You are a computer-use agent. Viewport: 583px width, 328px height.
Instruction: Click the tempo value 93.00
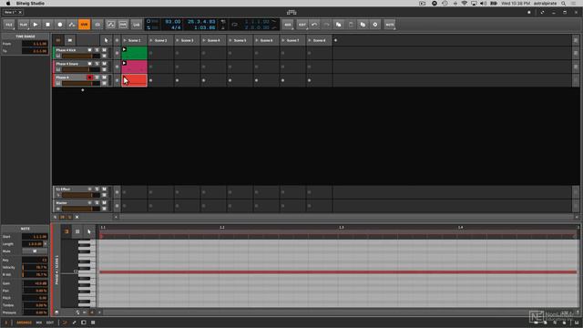tap(173, 22)
